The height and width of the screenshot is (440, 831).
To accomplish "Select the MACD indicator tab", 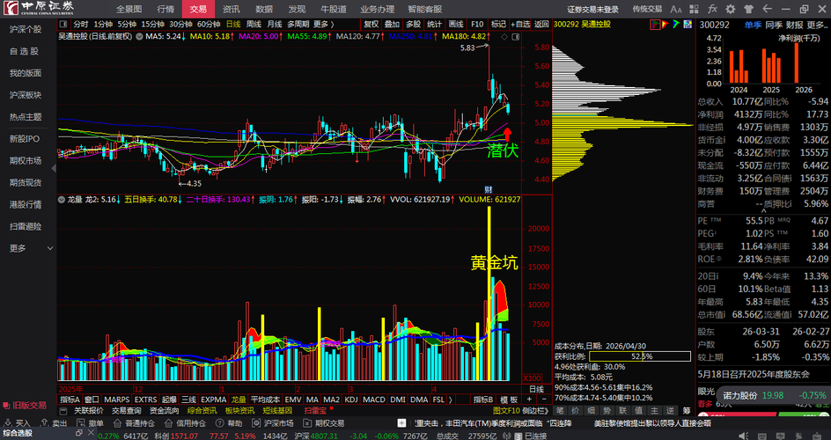I will 374,400.
